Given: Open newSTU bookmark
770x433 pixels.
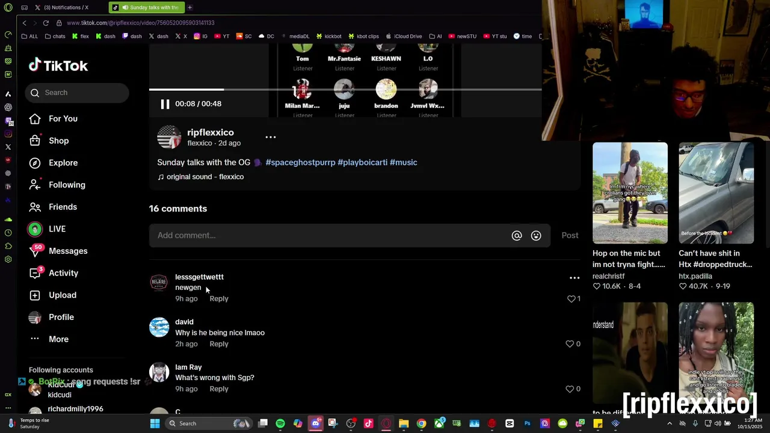Looking at the screenshot, I should click(x=463, y=36).
